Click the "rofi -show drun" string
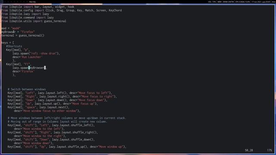This screenshot has width=276, height=155. click(x=44, y=53)
